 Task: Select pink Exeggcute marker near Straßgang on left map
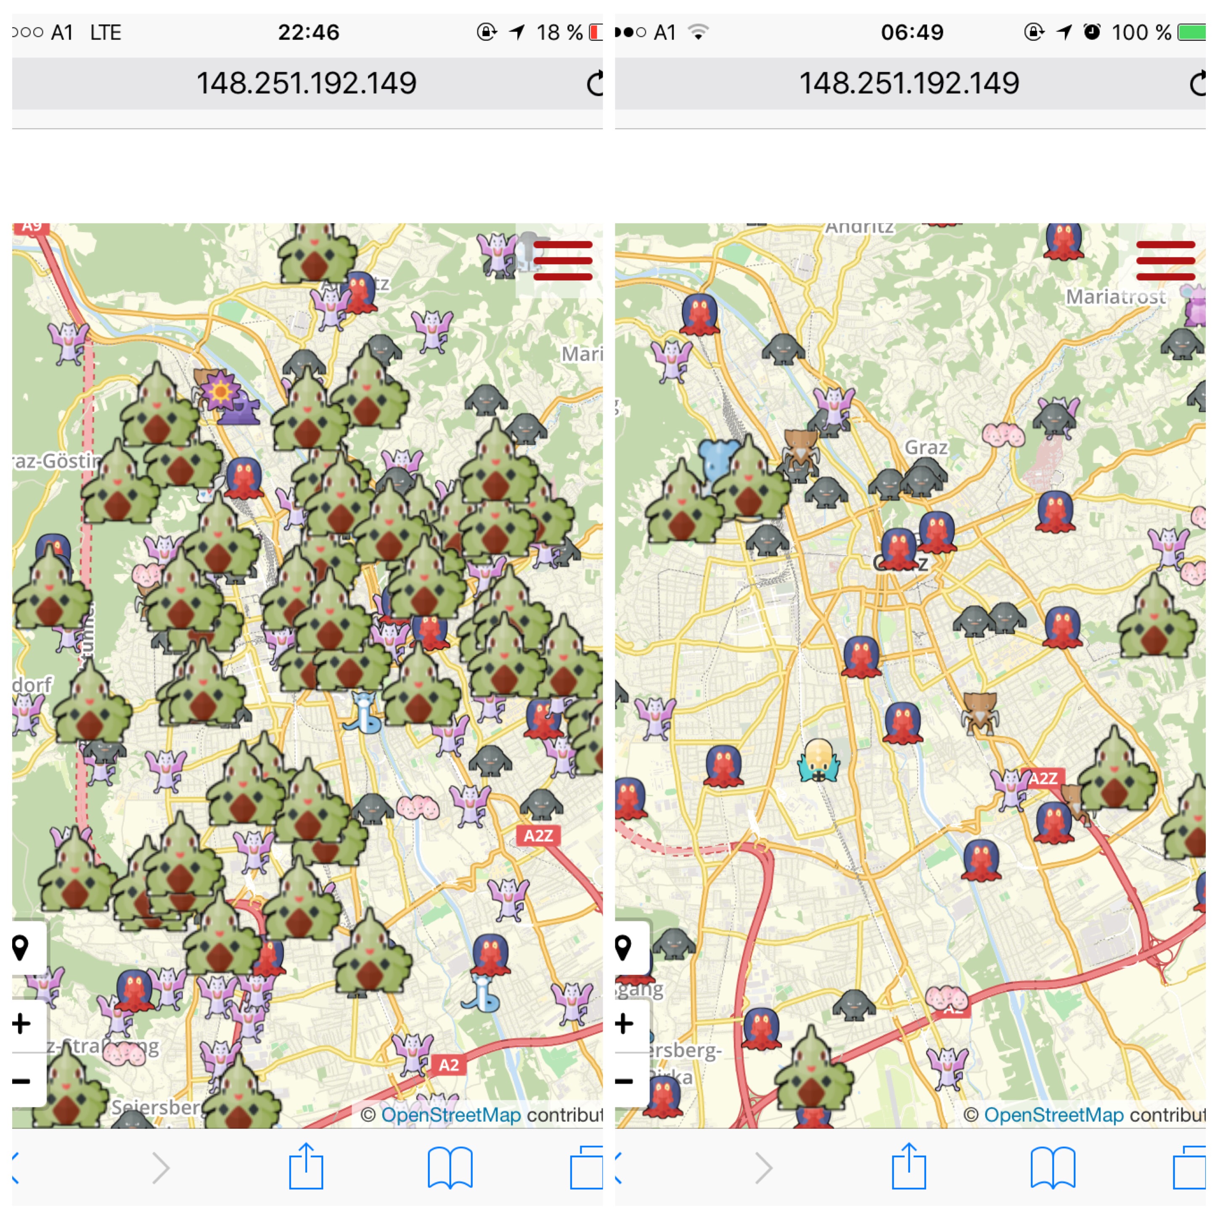(124, 1054)
